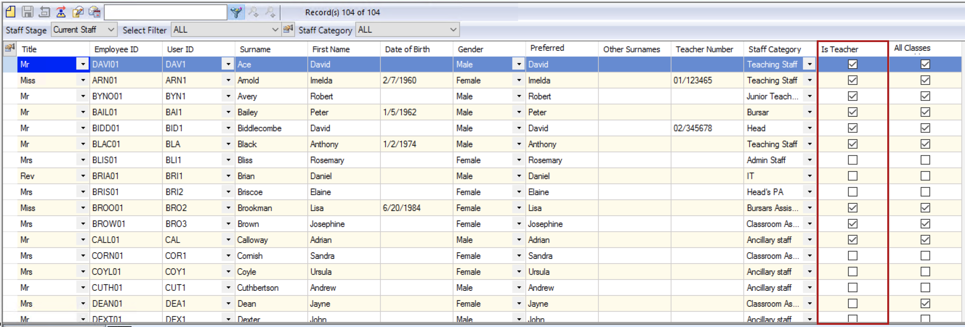
Task: Enable Is Teacher for Rosemary Bliss
Action: click(x=853, y=160)
